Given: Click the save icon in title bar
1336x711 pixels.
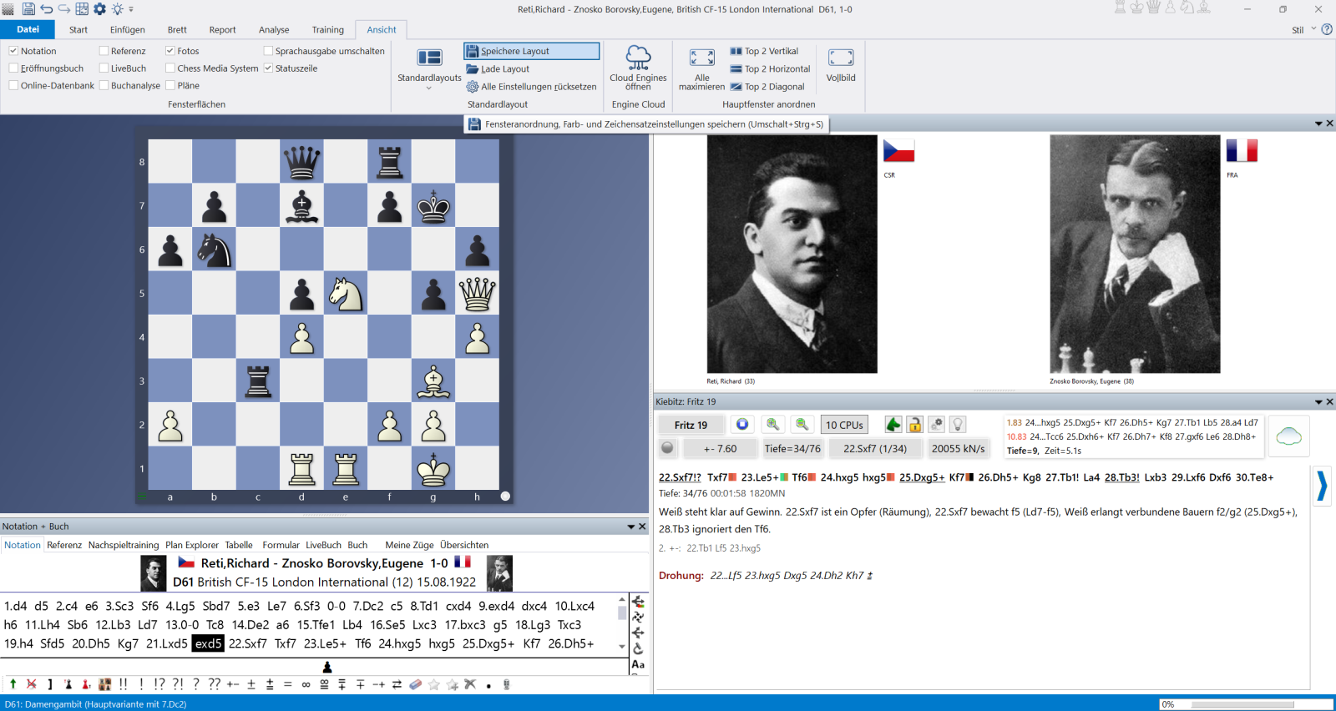Looking at the screenshot, I should click(x=28, y=9).
